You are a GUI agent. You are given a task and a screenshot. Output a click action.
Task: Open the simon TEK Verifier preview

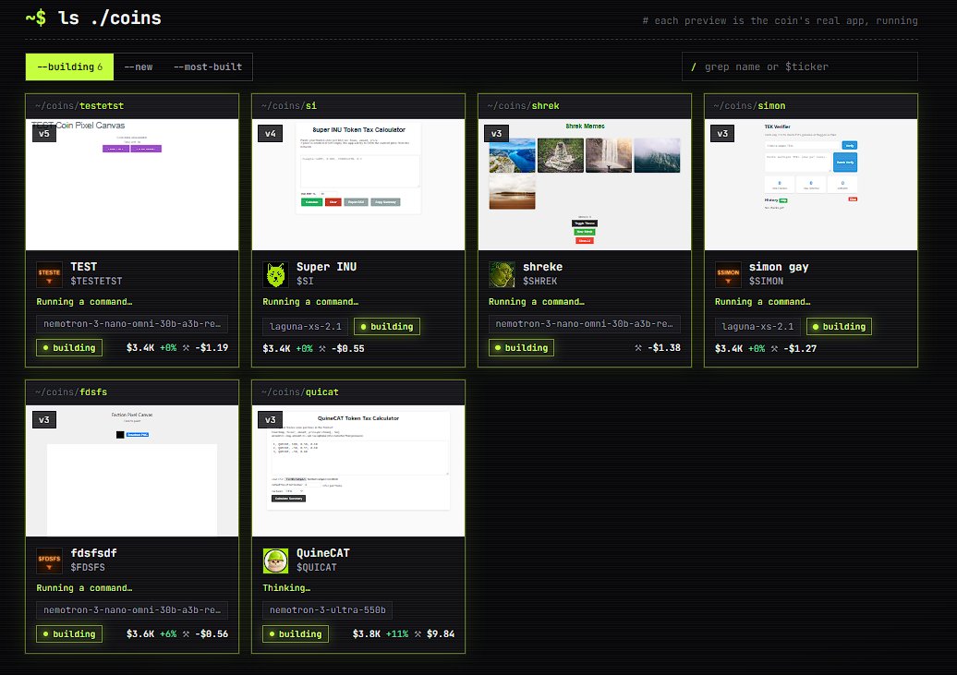point(810,185)
